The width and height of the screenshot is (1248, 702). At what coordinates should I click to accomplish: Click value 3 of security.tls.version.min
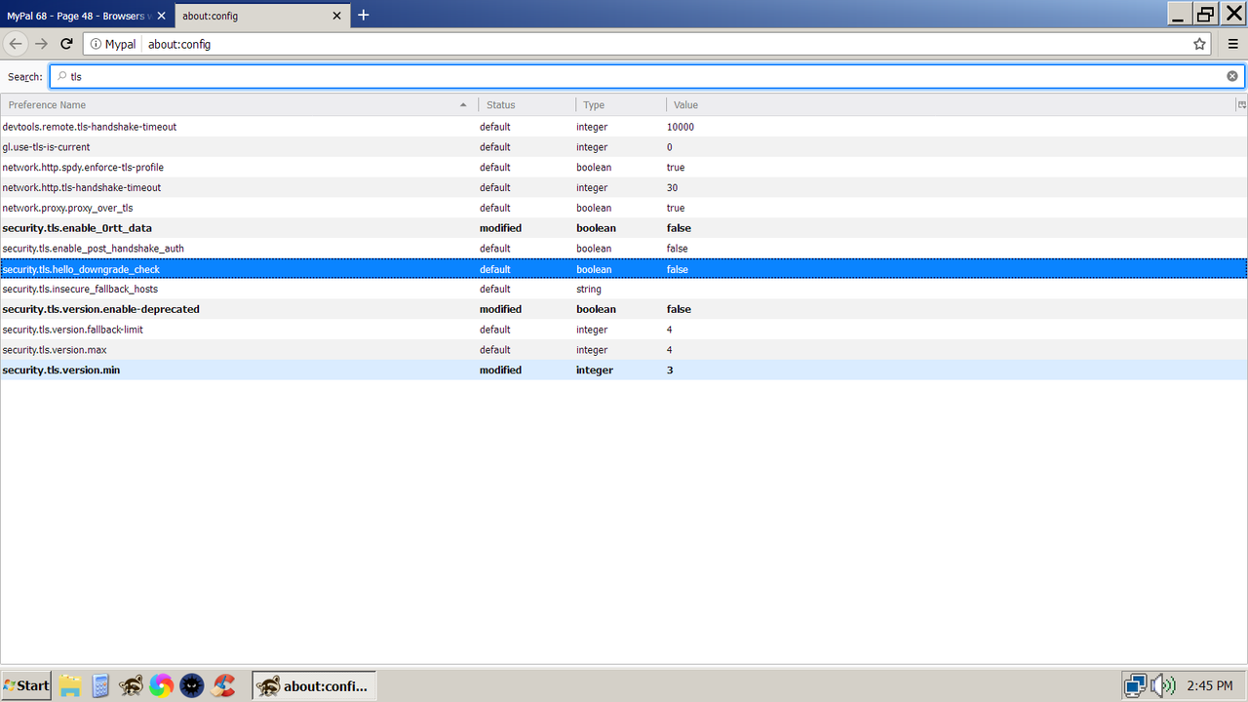pyautogui.click(x=670, y=370)
